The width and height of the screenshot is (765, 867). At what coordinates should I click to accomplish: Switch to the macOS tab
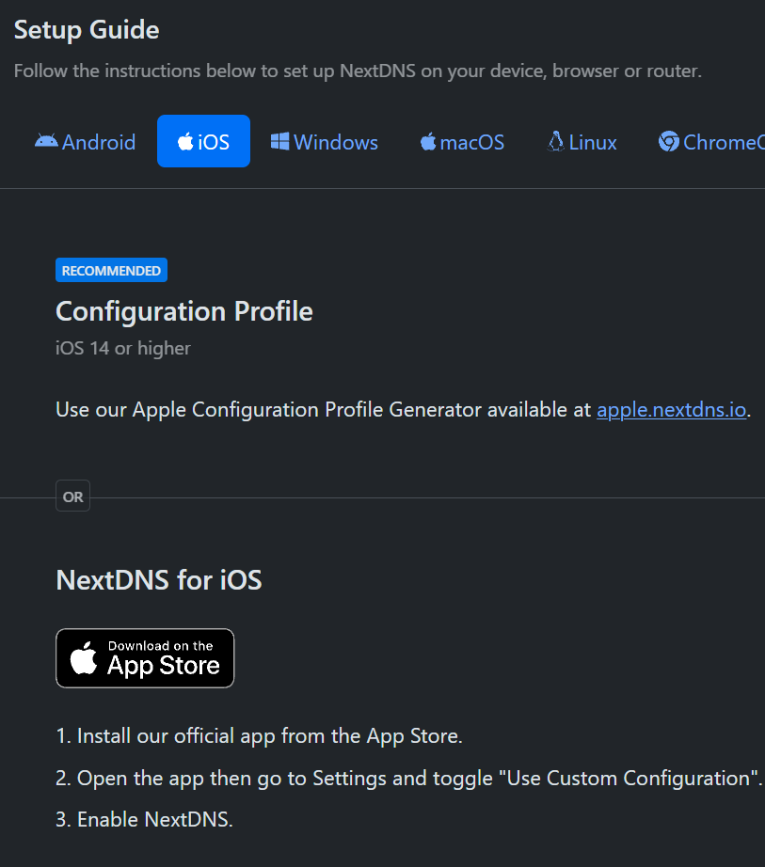462,142
